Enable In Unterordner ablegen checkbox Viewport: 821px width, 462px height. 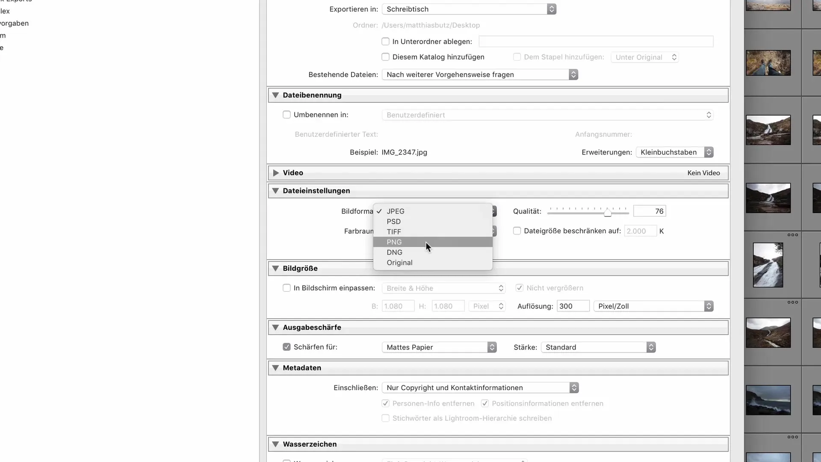tap(385, 41)
